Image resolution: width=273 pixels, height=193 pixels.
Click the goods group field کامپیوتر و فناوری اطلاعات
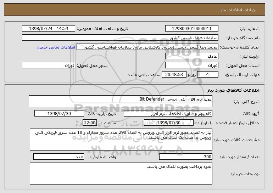(168, 114)
